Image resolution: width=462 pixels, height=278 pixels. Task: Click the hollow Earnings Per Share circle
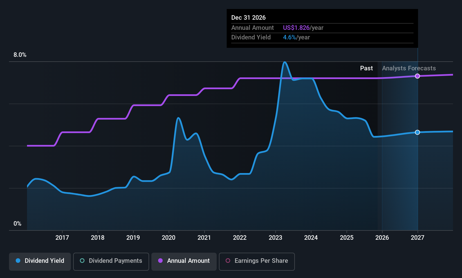[228, 261]
